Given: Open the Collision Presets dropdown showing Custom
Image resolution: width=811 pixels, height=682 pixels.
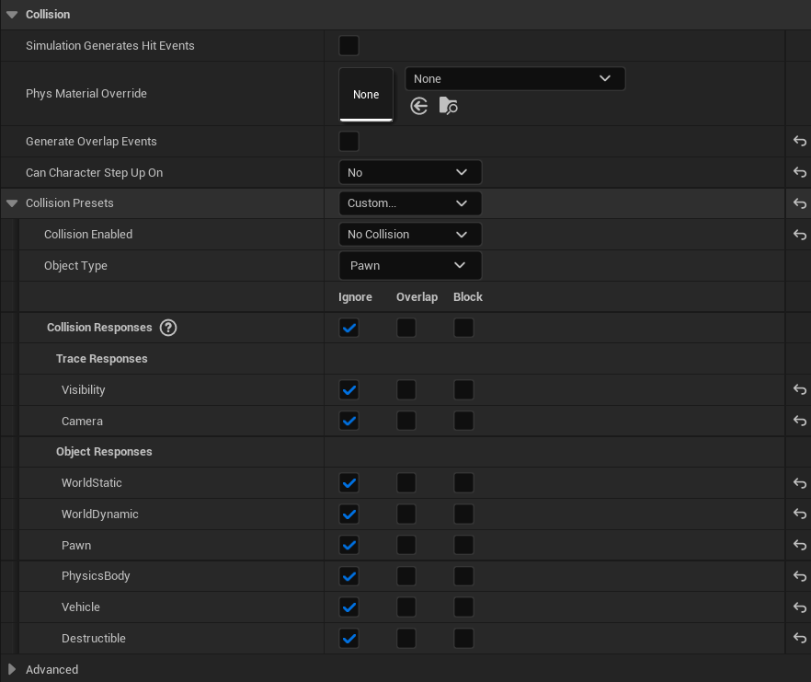Looking at the screenshot, I should coord(410,202).
